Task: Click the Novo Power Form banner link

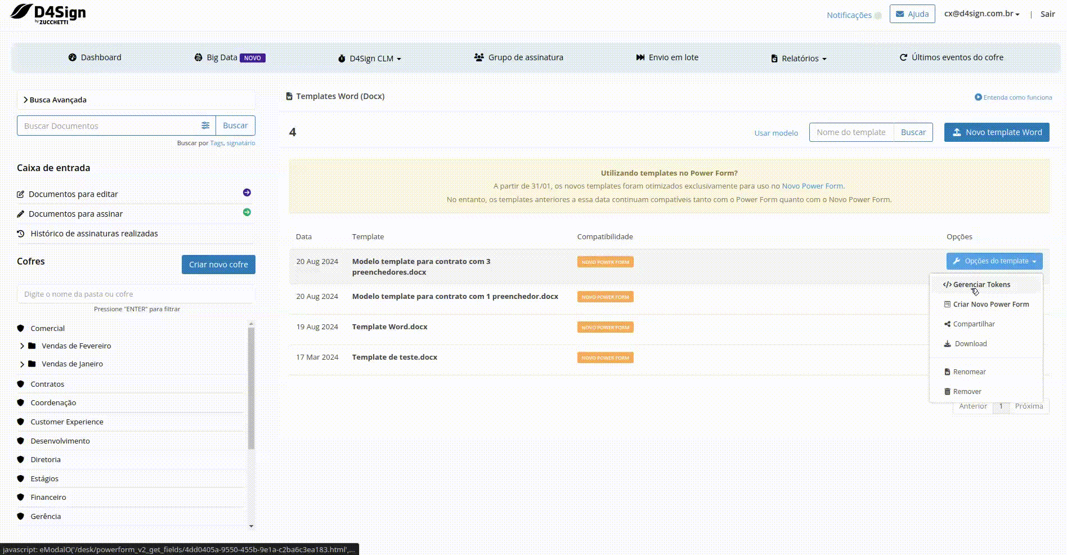Action: (812, 186)
